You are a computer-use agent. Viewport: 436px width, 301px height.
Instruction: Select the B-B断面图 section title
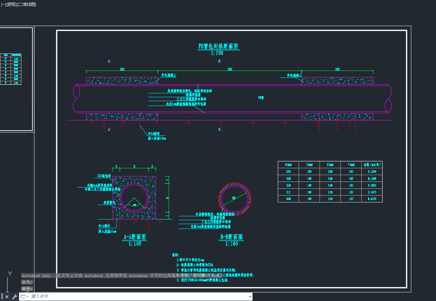(x=231, y=237)
